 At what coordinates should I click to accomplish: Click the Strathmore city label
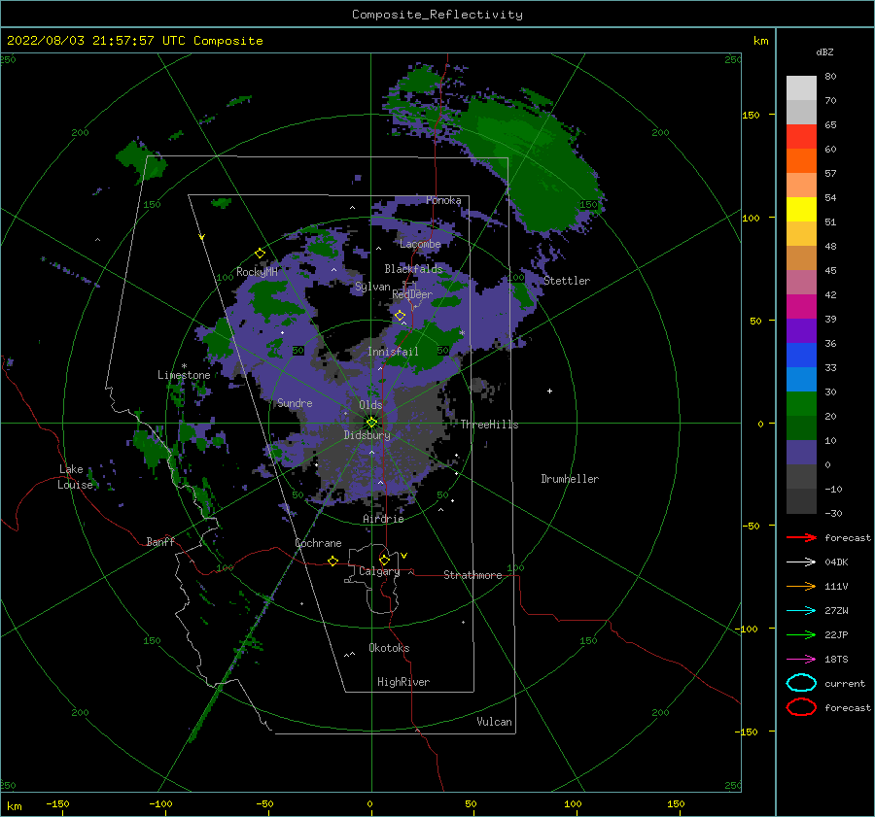point(472,575)
